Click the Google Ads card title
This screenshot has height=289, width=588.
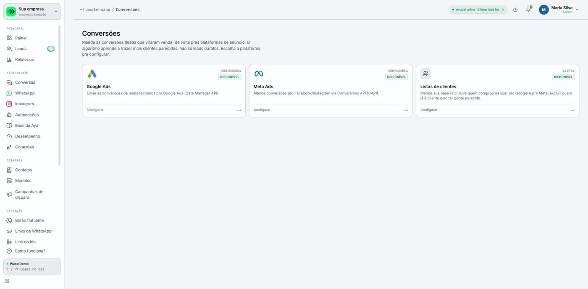pyautogui.click(x=99, y=87)
